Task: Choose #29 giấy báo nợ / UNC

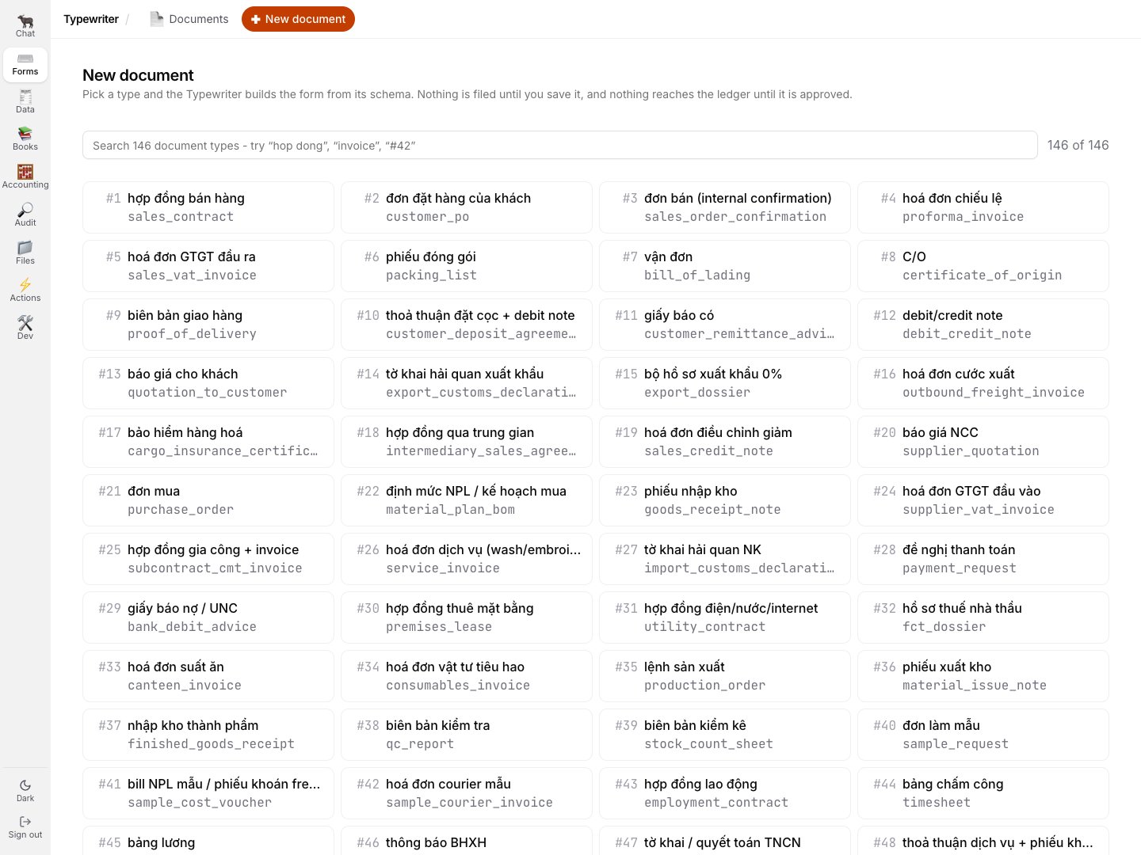Action: tap(208, 617)
